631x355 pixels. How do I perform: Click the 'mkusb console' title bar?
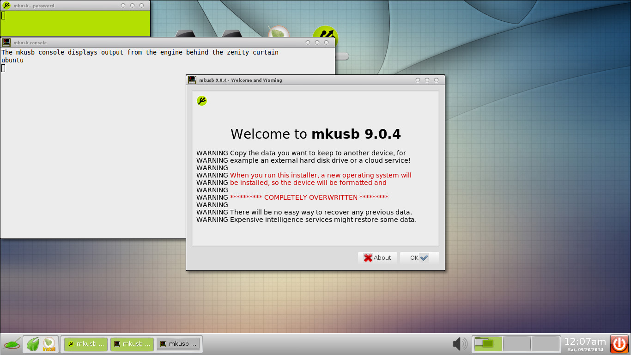(168, 43)
